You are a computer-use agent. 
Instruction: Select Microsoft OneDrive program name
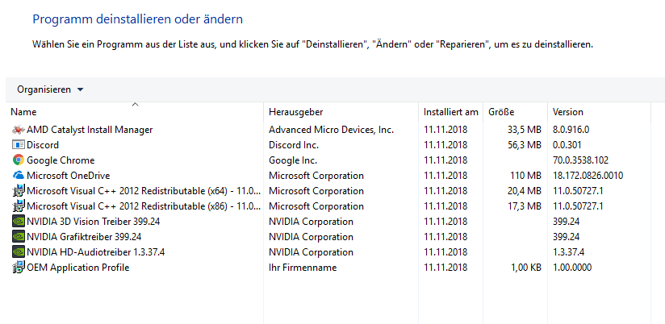click(69, 176)
